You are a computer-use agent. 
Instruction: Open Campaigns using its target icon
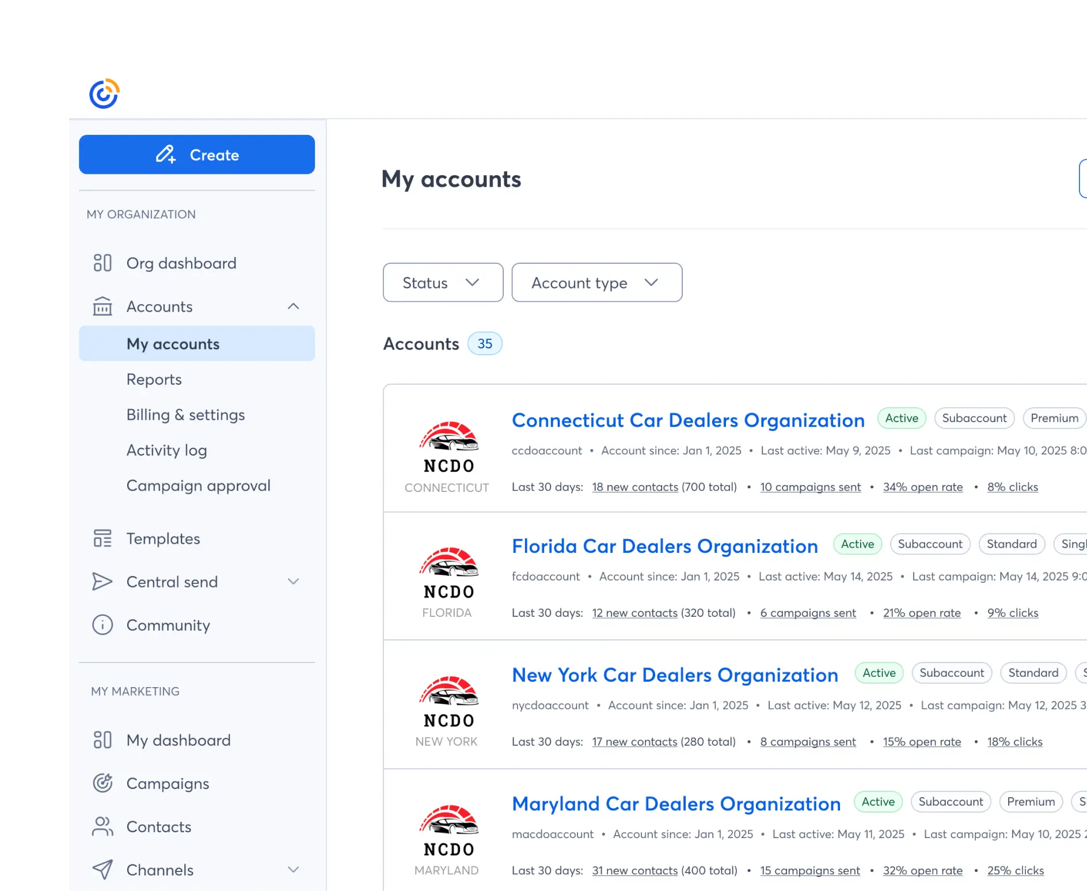(x=102, y=783)
